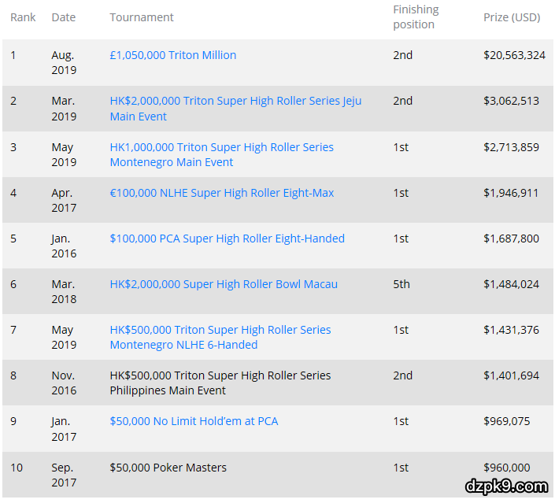Open the £1,050,000 Triton Million link

(173, 55)
